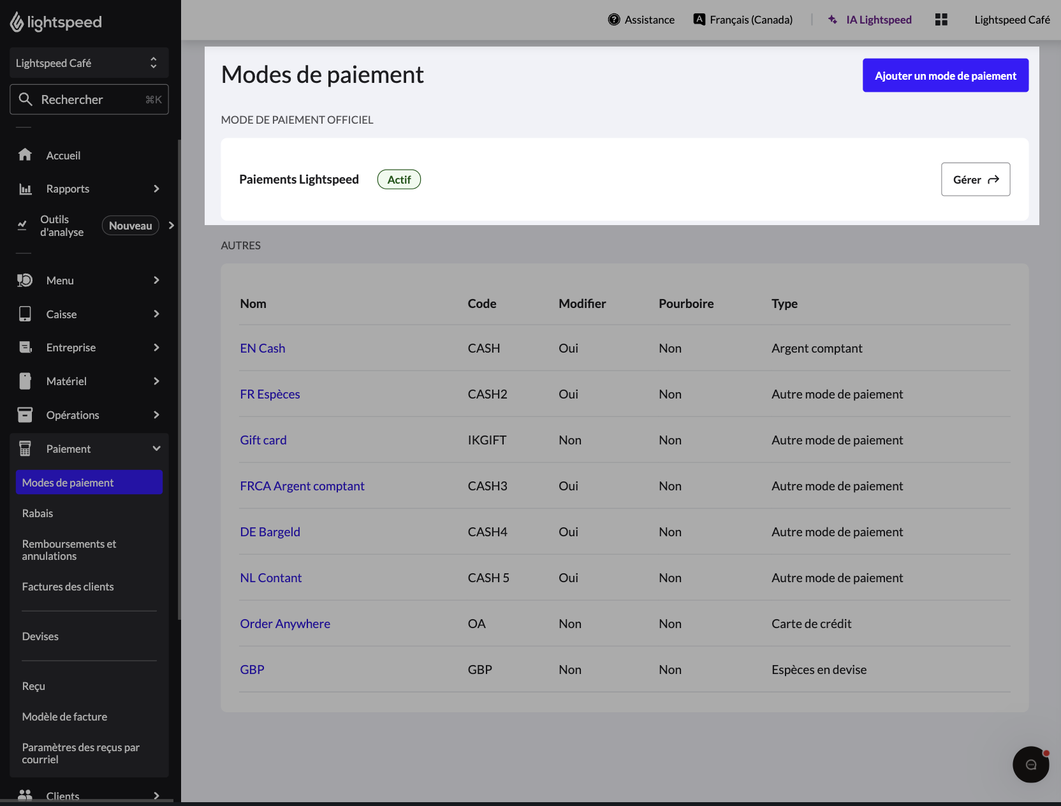Click the Entreprise icon in sidebar
The height and width of the screenshot is (806, 1061).
point(25,348)
